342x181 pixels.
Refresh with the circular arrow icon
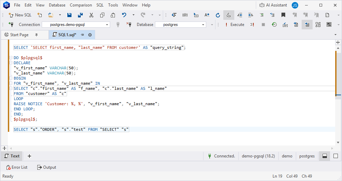coord(218,15)
